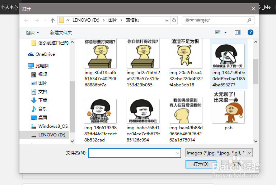276x185 pixels.
Task: Click the navigation pane scrollbar thumb
Action: click(72, 107)
